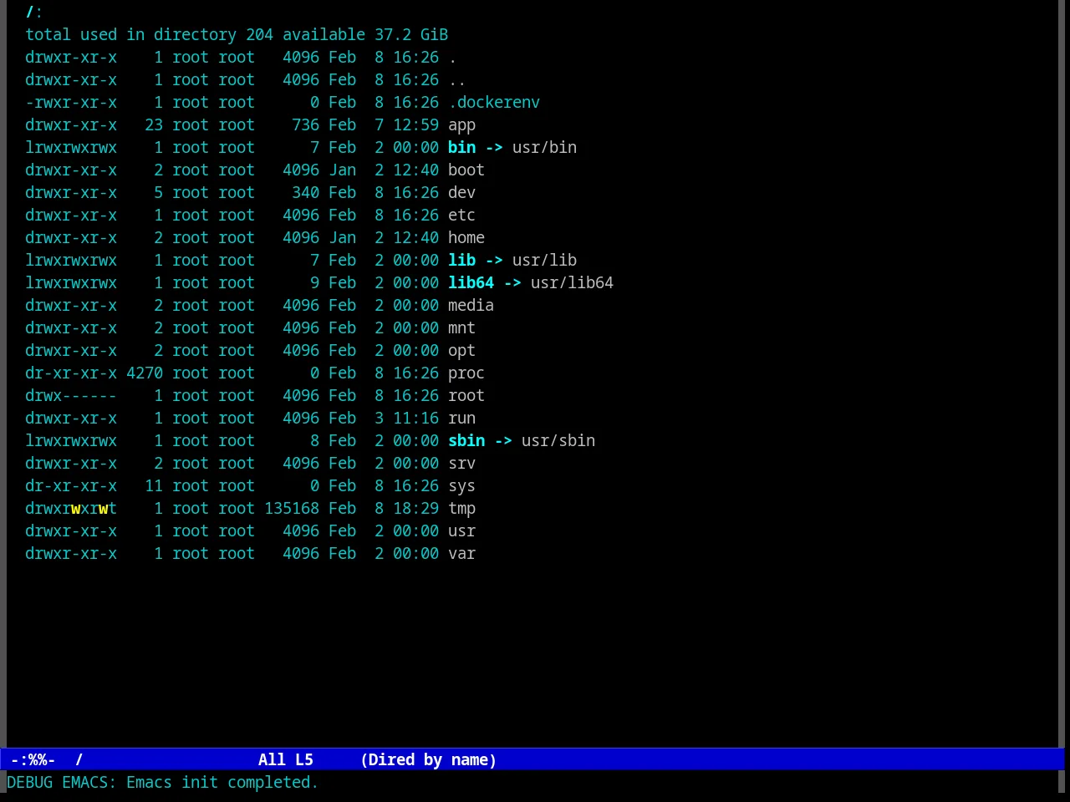Open the var directory entry
Screen dimensions: 1070x802
pyautogui.click(x=461, y=554)
